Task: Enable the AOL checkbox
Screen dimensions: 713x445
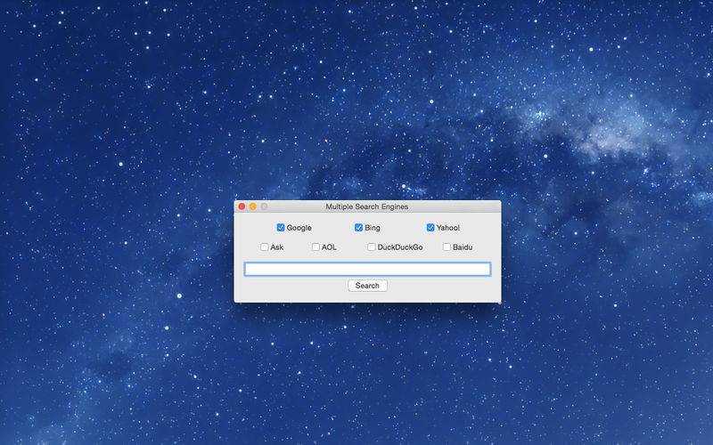Action: pos(316,247)
